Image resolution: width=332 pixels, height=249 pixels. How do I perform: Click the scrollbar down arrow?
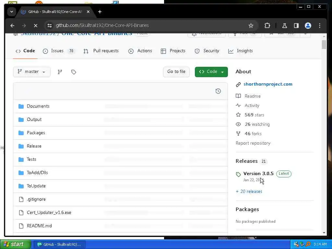pos(324,233)
